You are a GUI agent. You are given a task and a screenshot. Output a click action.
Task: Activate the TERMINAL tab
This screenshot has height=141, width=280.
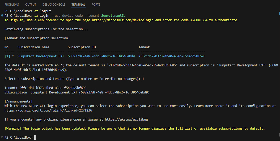[x=78, y=5]
